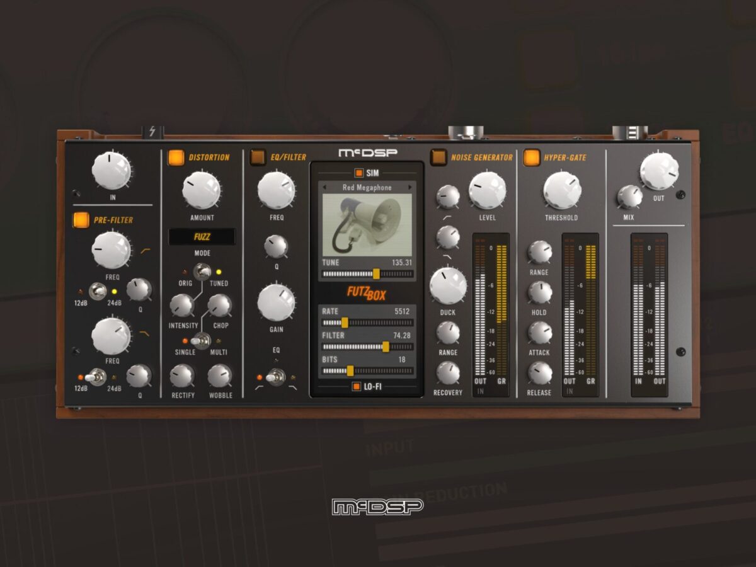Click the megaphone SIM thumbnail image

click(367, 225)
